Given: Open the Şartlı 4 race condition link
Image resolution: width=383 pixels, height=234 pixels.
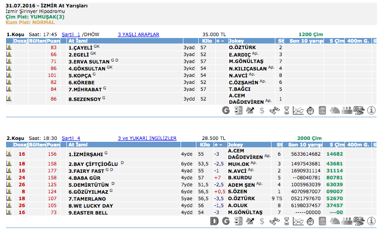Looking at the screenshot, I should (x=71, y=138).
